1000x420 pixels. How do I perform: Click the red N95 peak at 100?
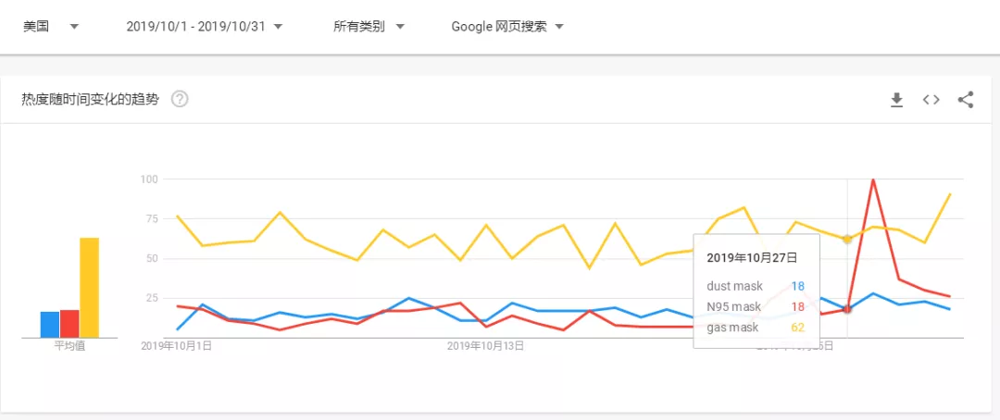point(872,179)
